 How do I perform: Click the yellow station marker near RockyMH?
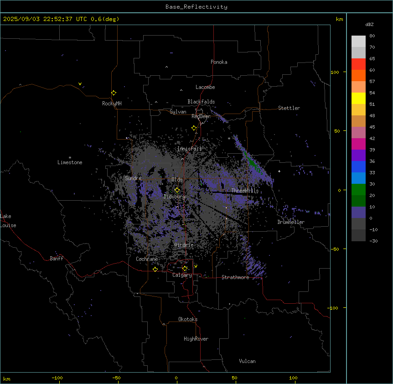point(114,93)
